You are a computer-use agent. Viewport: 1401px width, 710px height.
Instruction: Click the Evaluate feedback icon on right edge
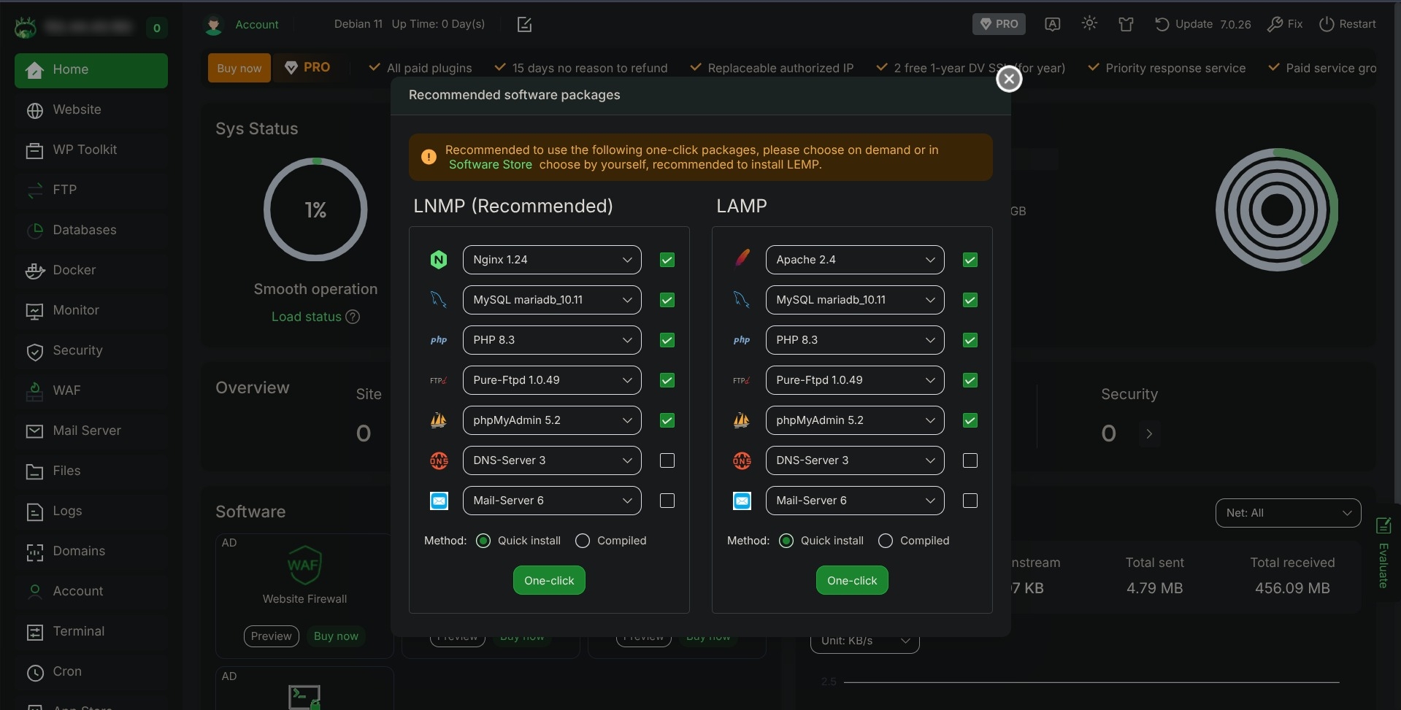click(1383, 525)
